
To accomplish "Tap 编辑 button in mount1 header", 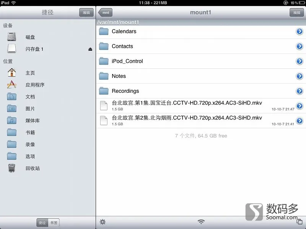I will pos(297,13).
